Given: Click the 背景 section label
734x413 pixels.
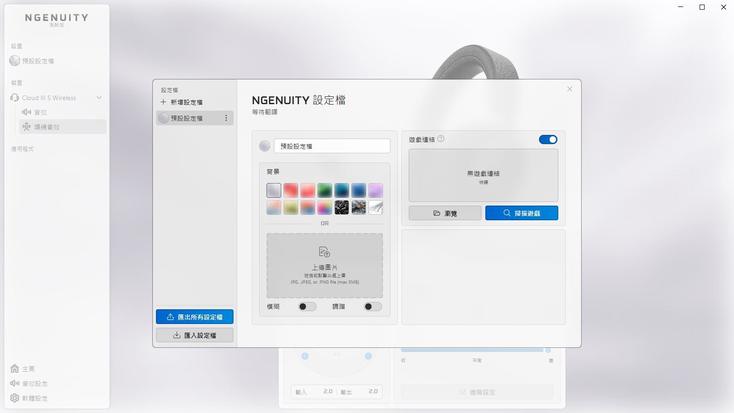Looking at the screenshot, I should click(x=273, y=172).
